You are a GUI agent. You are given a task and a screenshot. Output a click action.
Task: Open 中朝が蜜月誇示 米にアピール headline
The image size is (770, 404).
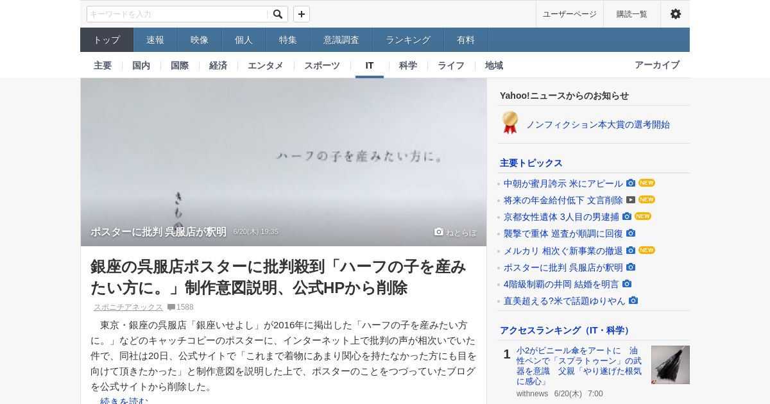563,183
